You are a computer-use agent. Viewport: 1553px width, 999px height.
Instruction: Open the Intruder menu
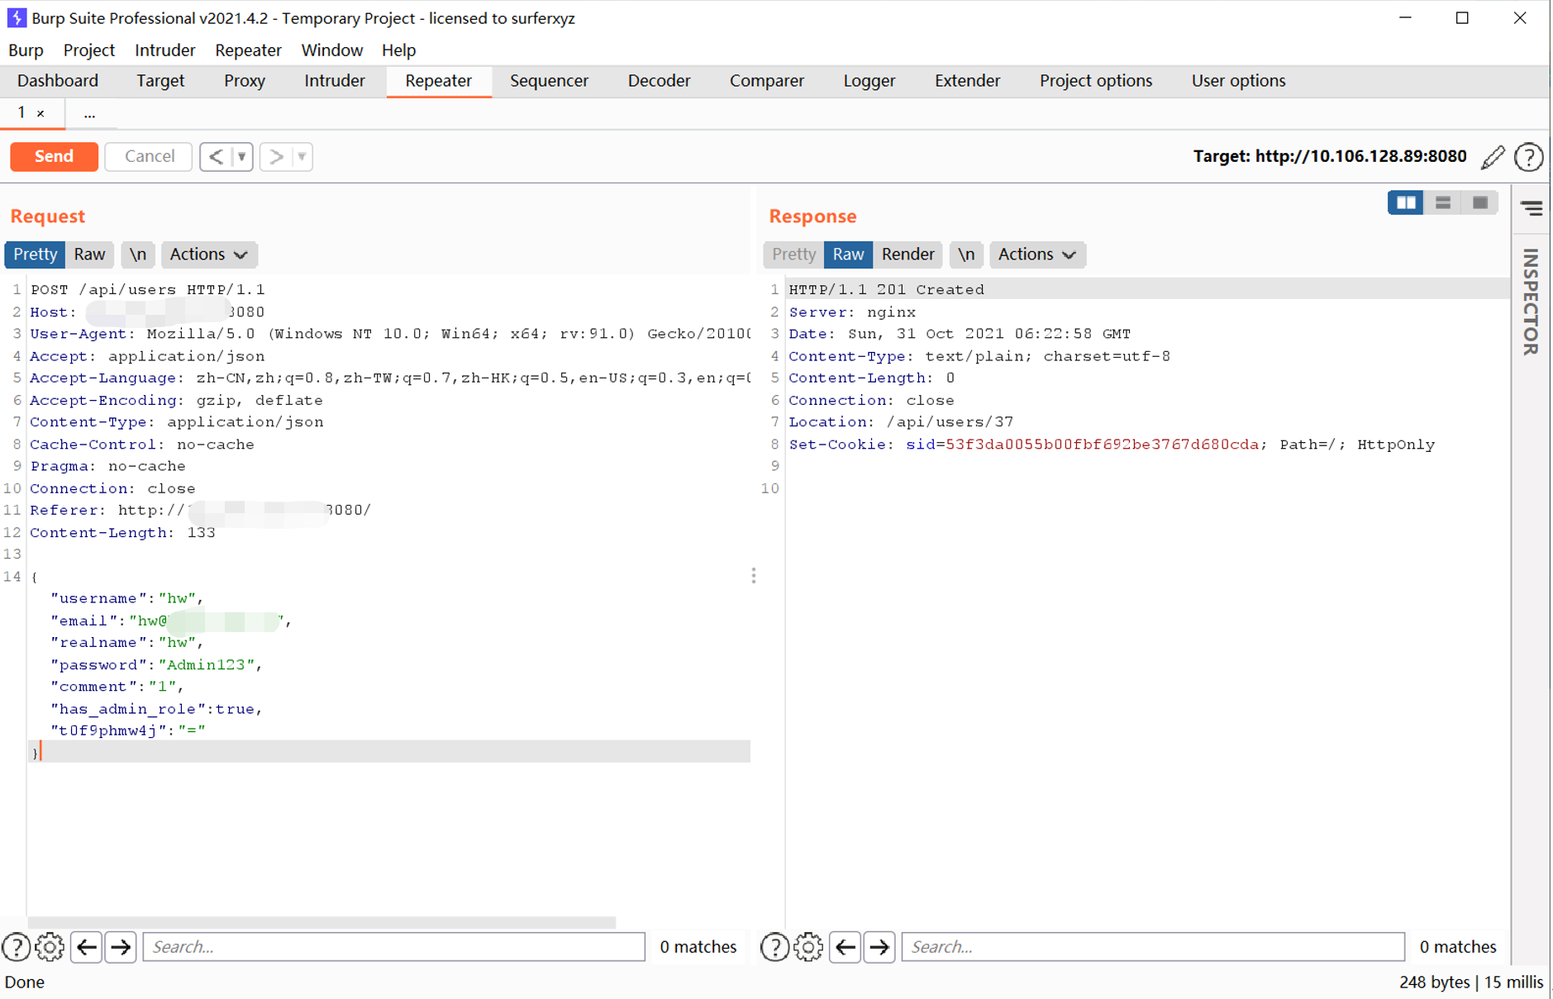[x=165, y=50]
